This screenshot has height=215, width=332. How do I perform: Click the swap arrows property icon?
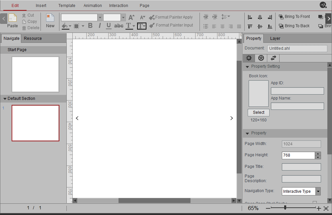[x=273, y=58]
